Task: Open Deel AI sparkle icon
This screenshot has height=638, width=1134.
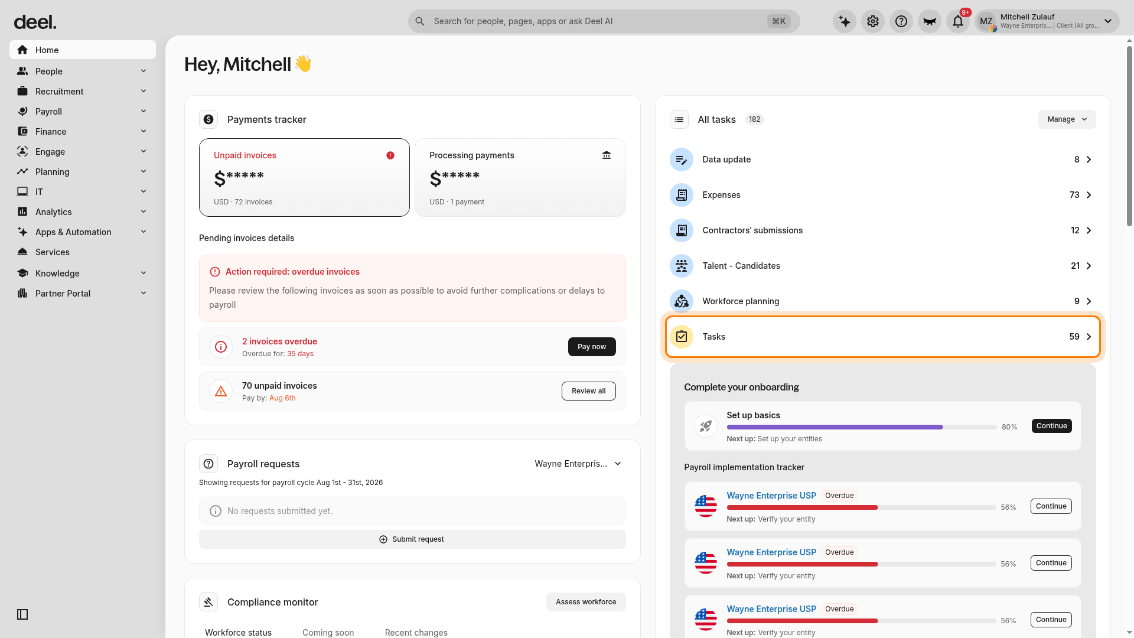Action: click(x=845, y=21)
